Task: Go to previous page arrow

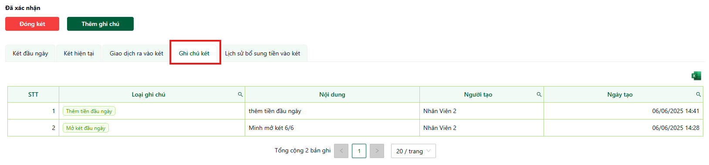Action: [x=341, y=151]
